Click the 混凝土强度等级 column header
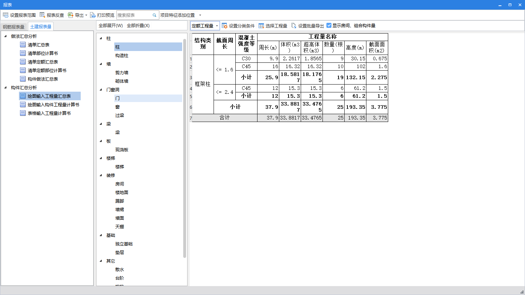The width and height of the screenshot is (525, 295). pyautogui.click(x=246, y=44)
